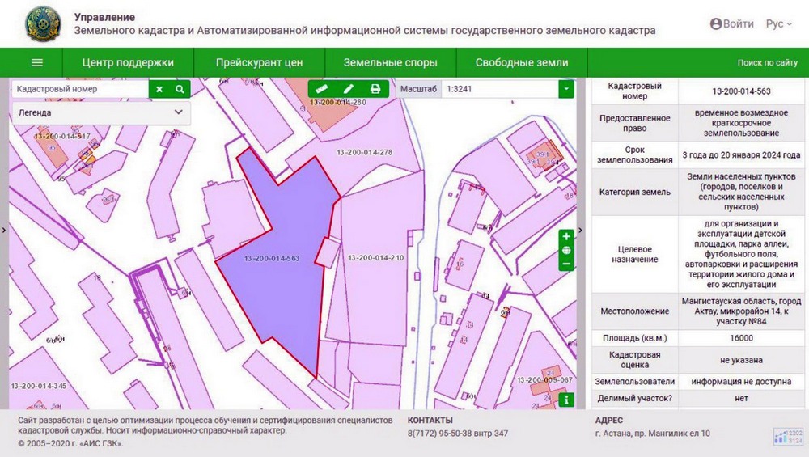Open the Масштаб scale dropdown arrow
This screenshot has height=457, width=809.
tap(566, 89)
